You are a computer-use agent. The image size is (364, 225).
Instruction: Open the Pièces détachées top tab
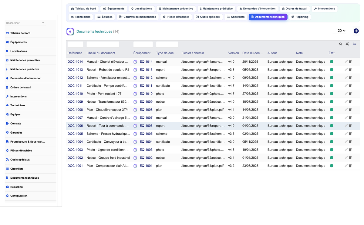tap(176, 17)
